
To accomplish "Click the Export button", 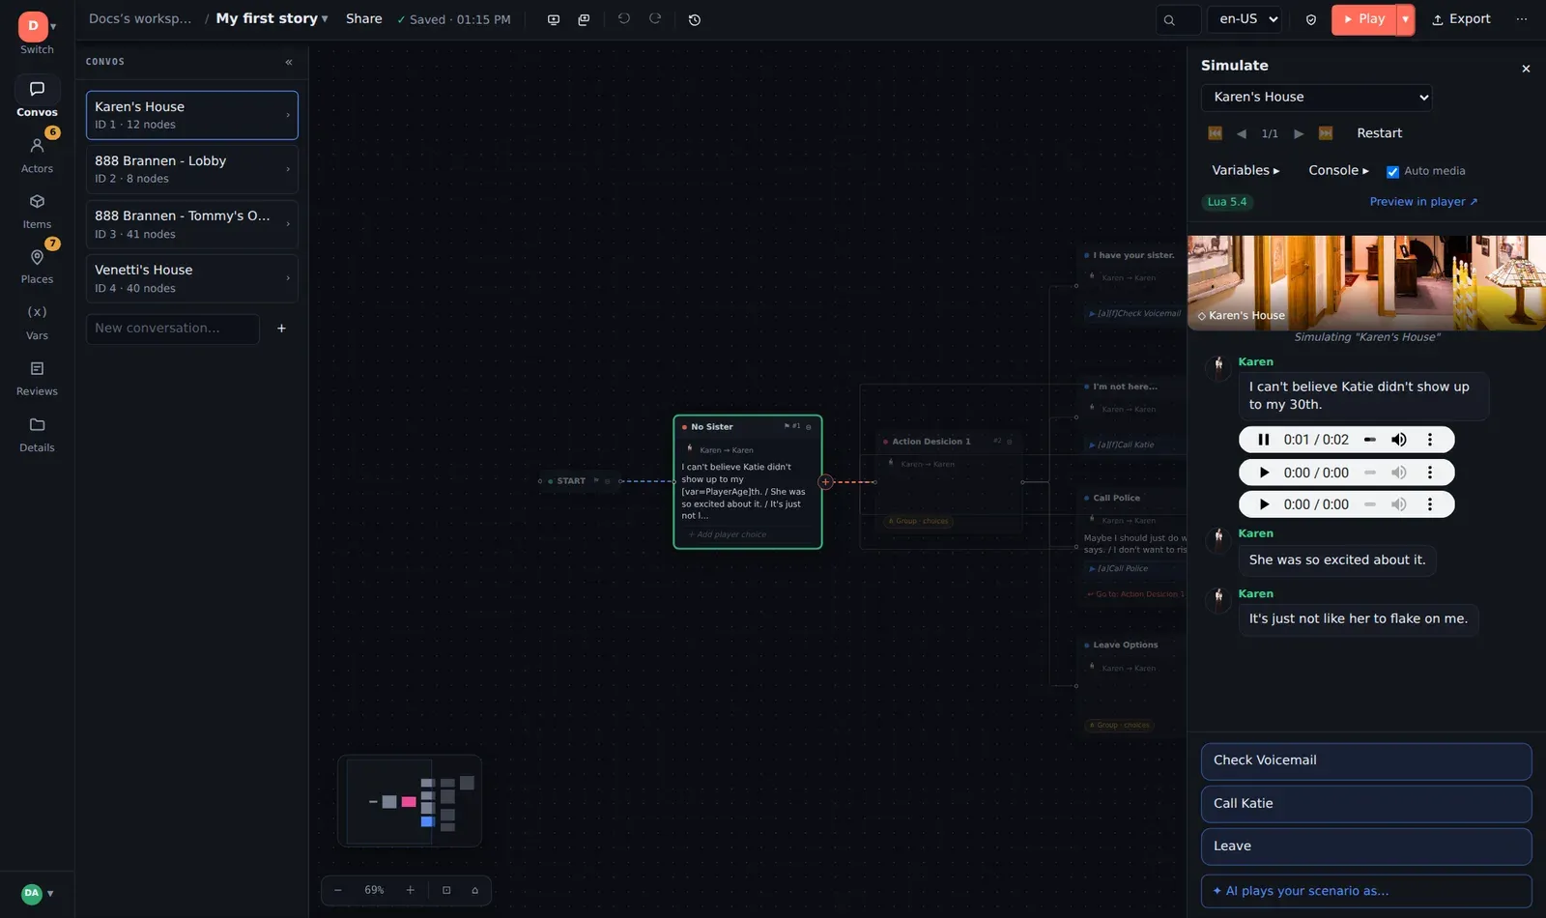I will (x=1461, y=19).
